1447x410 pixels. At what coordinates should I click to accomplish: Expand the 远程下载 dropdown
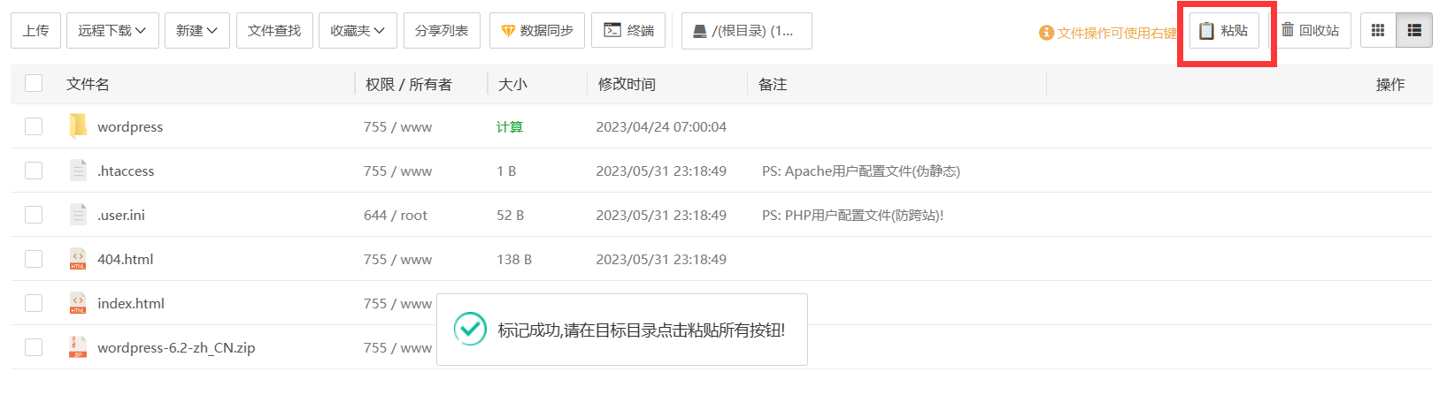tap(112, 31)
